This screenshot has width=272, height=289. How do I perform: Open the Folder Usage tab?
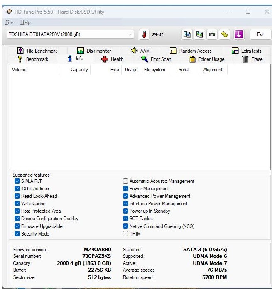click(x=207, y=59)
